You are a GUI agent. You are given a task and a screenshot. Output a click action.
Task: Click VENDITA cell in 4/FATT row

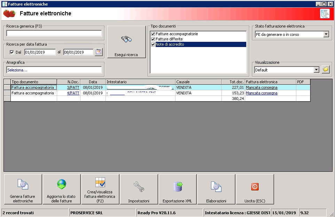point(198,93)
